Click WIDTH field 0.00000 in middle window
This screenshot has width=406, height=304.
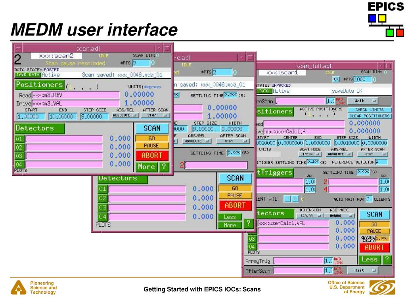[235, 129]
